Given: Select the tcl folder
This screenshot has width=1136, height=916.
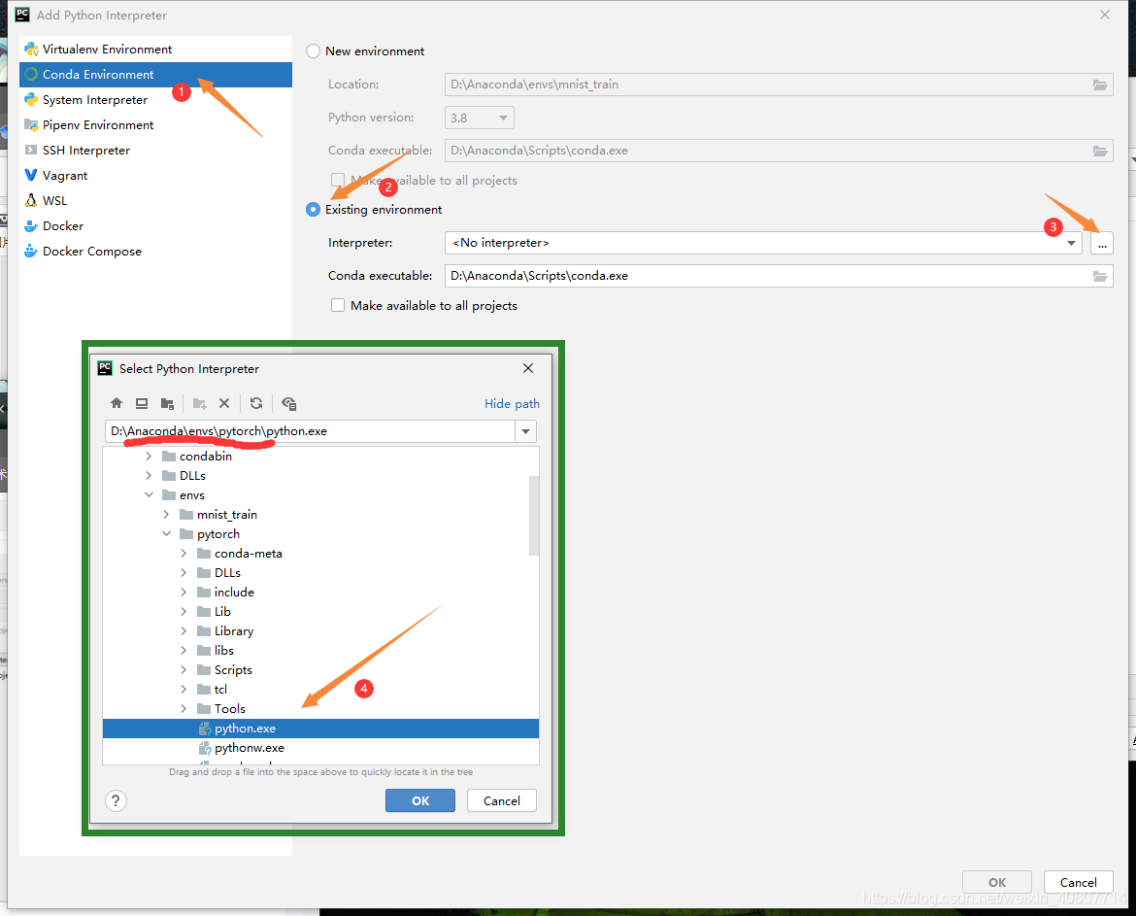Looking at the screenshot, I should [x=321, y=689].
